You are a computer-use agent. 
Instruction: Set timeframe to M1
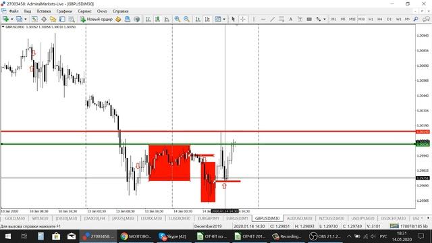[333, 19]
